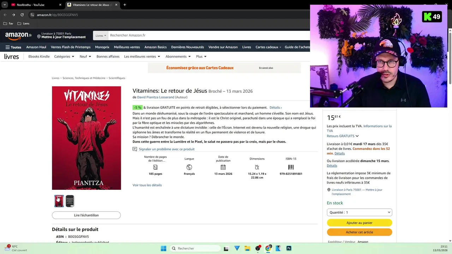
Task: Open the Windows Start menu
Action: 163,248
